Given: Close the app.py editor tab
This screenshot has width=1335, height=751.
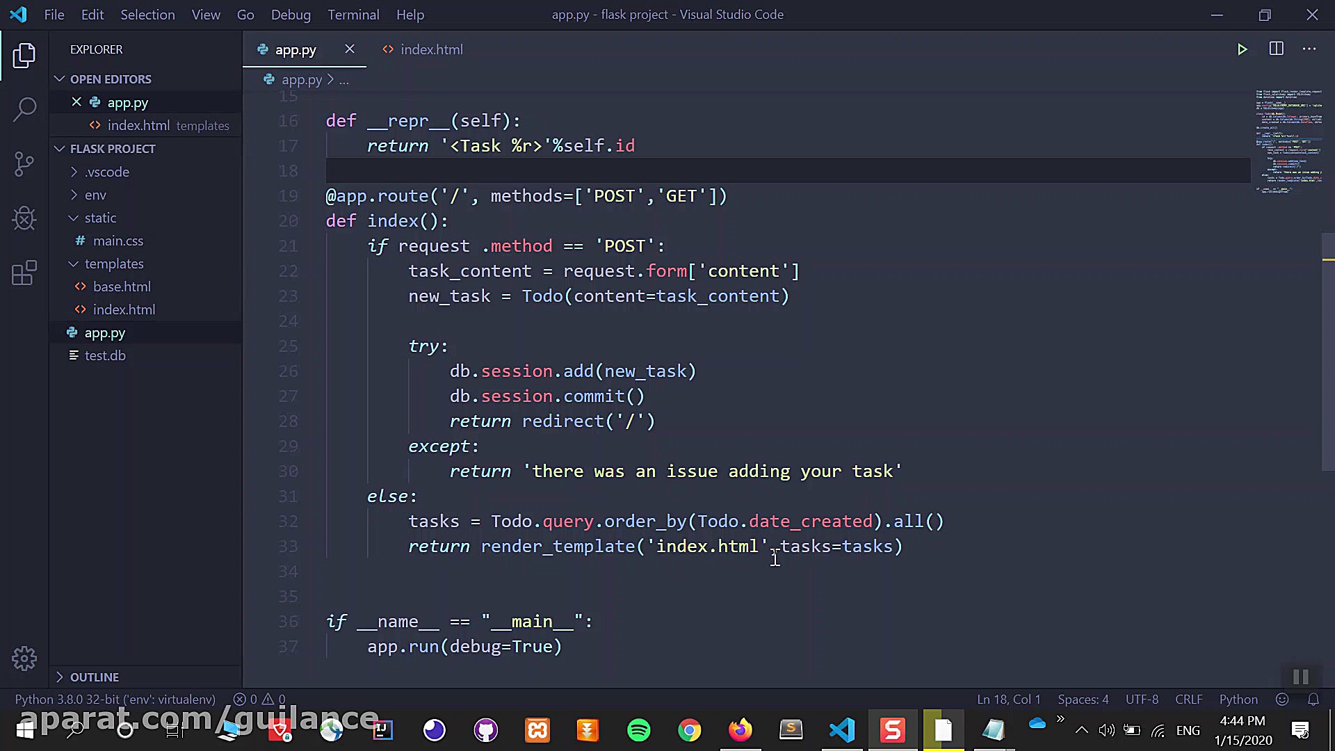Looking at the screenshot, I should point(350,49).
